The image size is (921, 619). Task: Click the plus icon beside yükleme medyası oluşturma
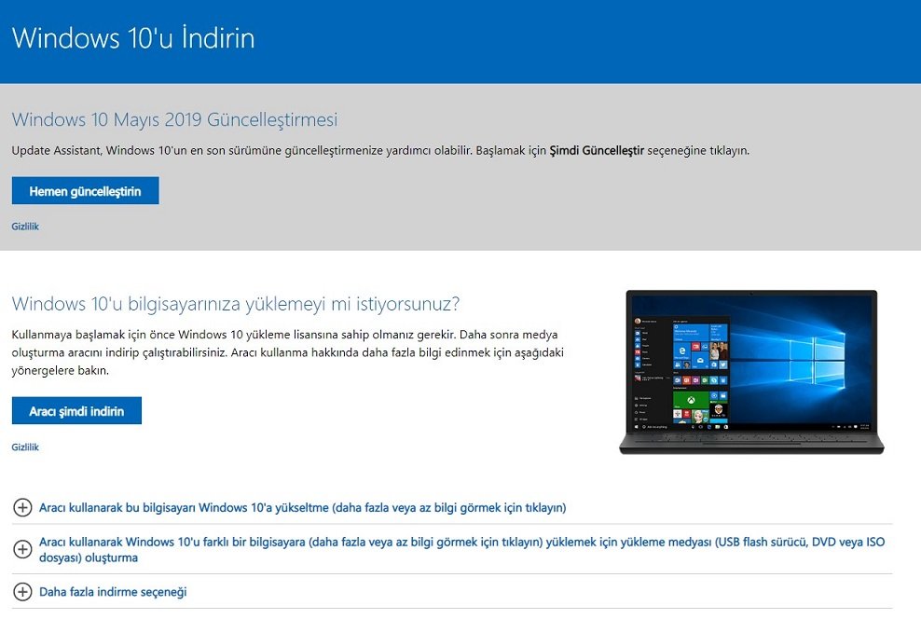tap(22, 549)
